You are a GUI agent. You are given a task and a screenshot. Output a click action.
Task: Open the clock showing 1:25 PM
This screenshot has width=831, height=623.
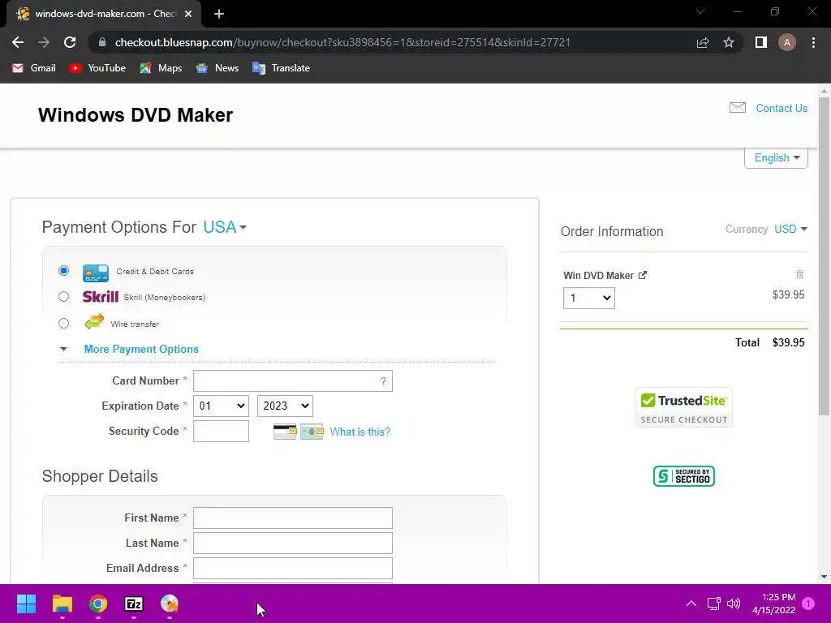(773, 604)
